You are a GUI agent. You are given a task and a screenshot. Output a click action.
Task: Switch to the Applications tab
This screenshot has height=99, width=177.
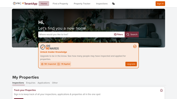44,83
